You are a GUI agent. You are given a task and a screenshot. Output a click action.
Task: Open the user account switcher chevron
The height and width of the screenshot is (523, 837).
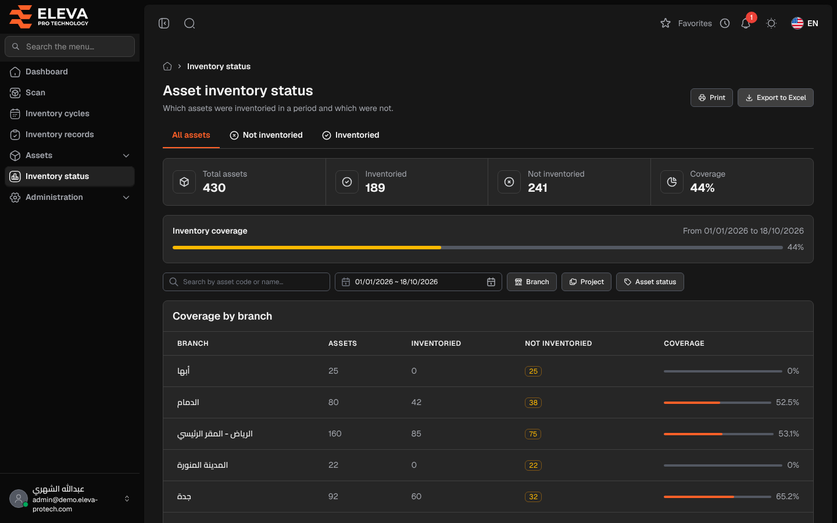coord(127,499)
